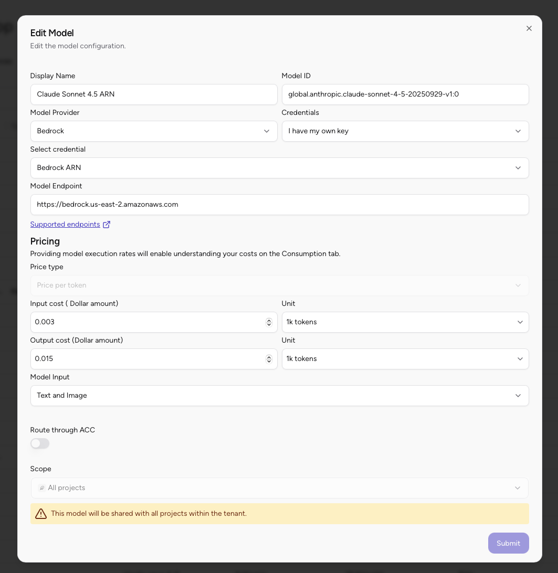Click the disabled Price per token selector
Screen dimensions: 558x573
tap(279, 285)
